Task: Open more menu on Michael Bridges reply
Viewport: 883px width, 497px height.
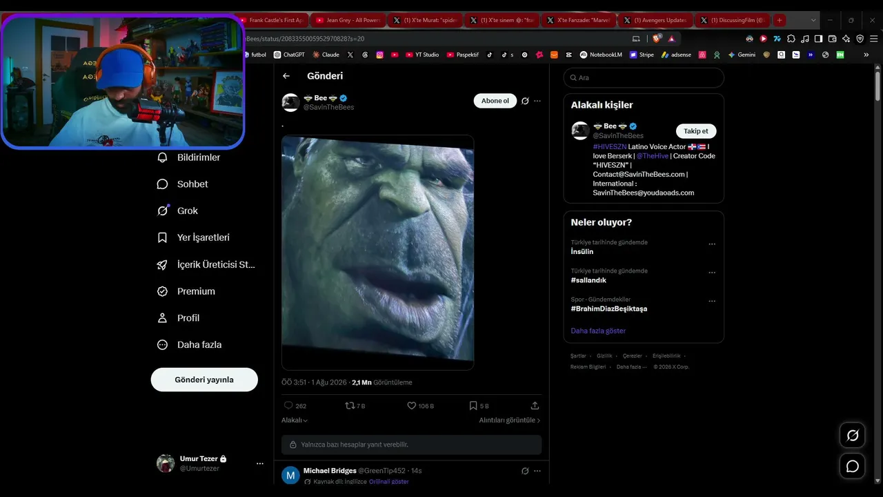Action: click(537, 471)
